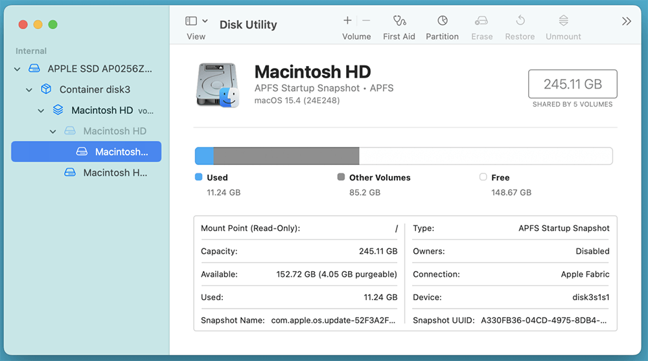Viewport: 648px width, 361px height.
Task: Click the Internal sidebar heading
Action: point(31,51)
